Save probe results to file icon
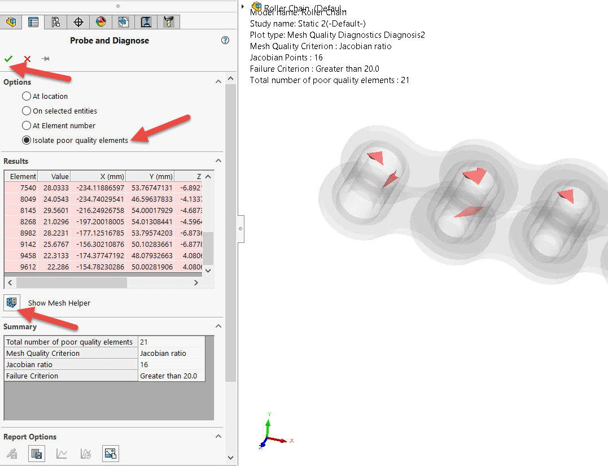 (x=37, y=453)
